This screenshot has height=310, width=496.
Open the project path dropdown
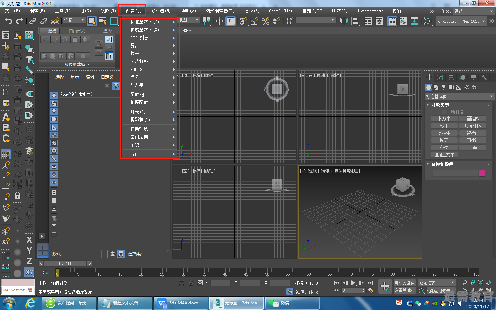(x=461, y=21)
